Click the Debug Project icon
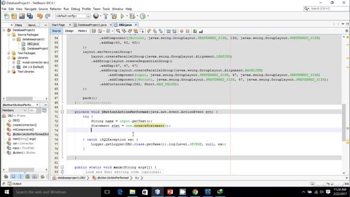 tap(132, 16)
